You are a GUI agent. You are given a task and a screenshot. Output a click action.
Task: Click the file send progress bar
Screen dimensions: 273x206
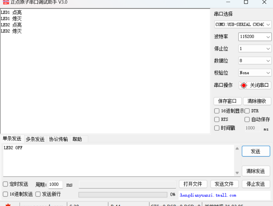point(123,195)
